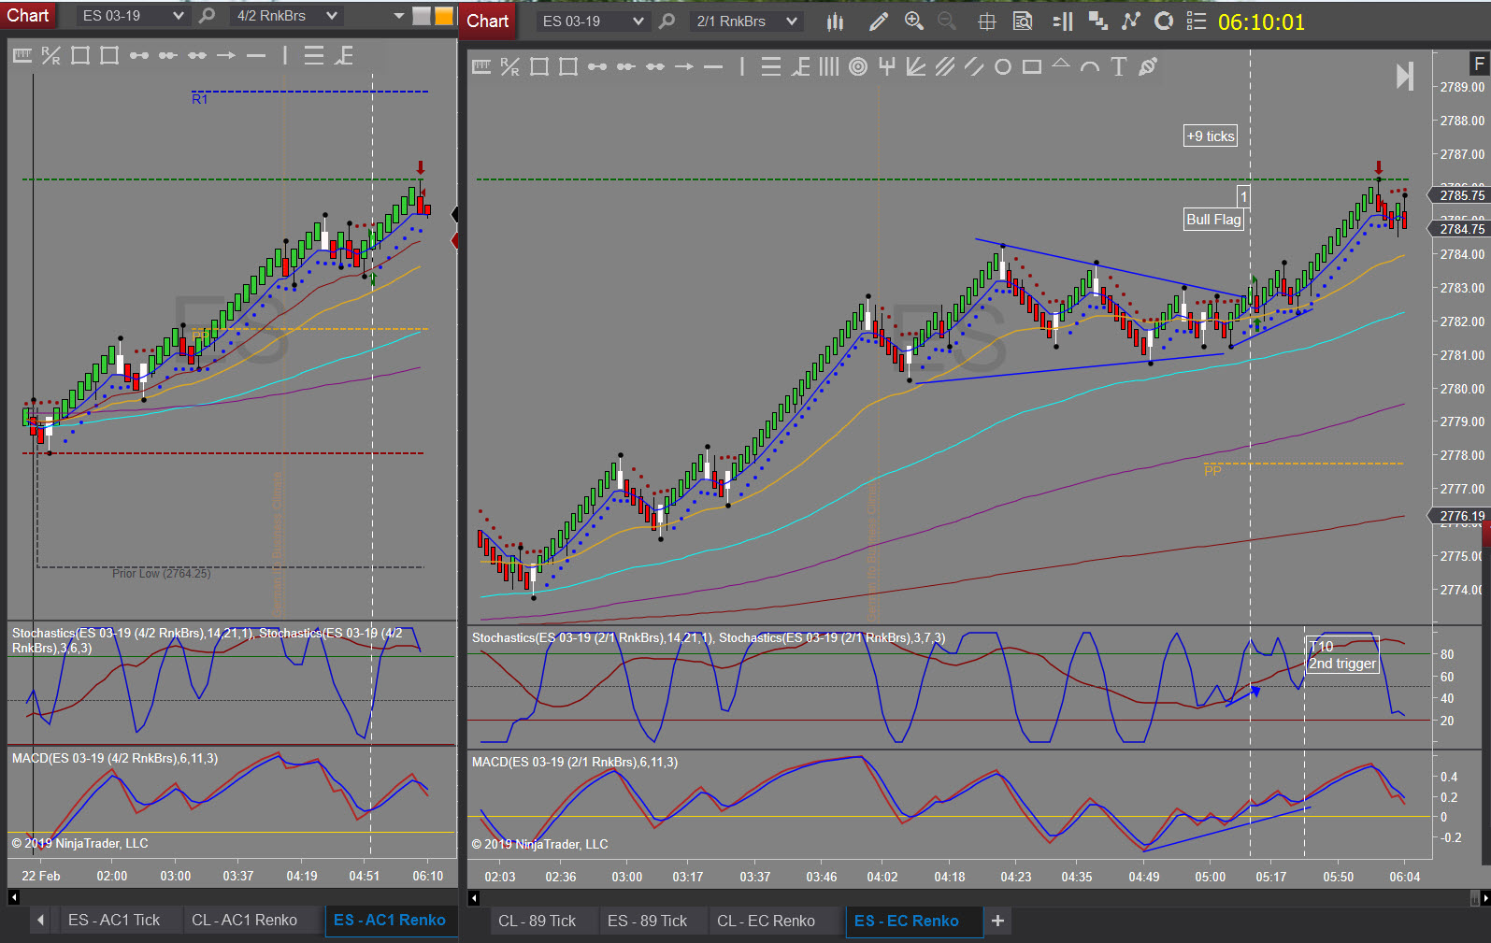Open the Indicators icon in the right chart
1491x943 pixels.
click(1131, 21)
